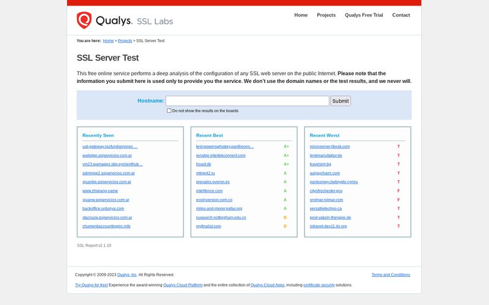The image size is (489, 305).
Task: Open backoffice.urdunya.com link
Action: tap(103, 209)
